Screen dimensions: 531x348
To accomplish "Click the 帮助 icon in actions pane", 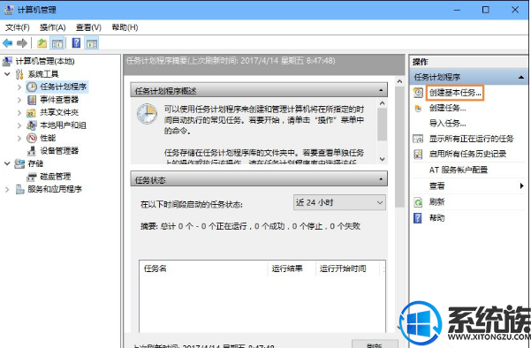I will click(x=418, y=218).
